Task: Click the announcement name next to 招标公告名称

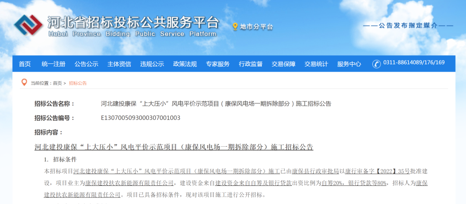Action: coord(216,104)
